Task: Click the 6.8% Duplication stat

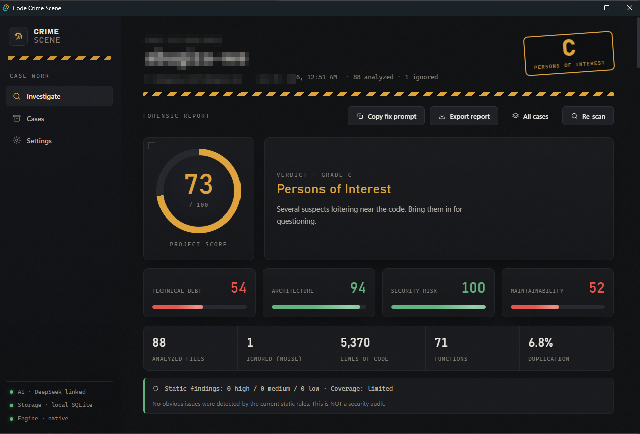Action: pos(567,348)
